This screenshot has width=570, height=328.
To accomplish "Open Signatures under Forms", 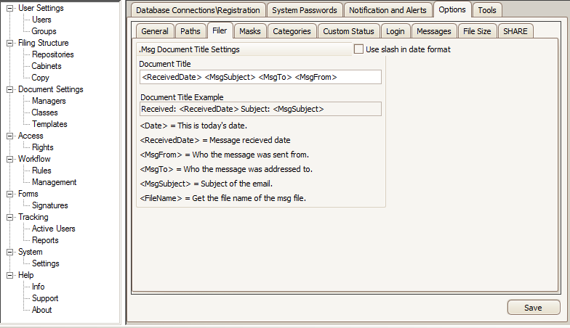I will (49, 205).
